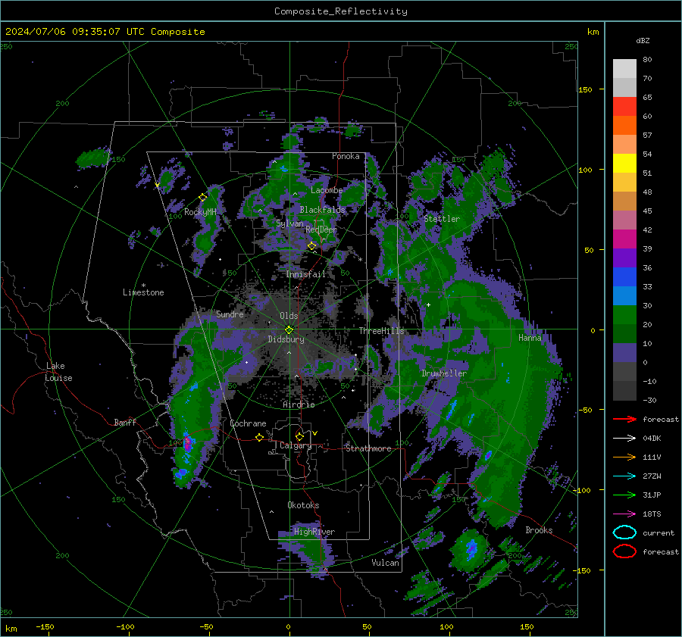Click the HighRiver city label
Screen dimensions: 682x637
[x=314, y=532]
